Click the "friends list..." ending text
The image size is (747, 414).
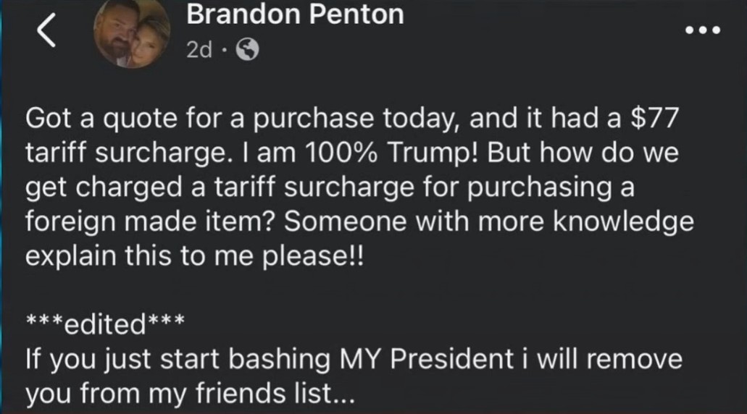[275, 394]
